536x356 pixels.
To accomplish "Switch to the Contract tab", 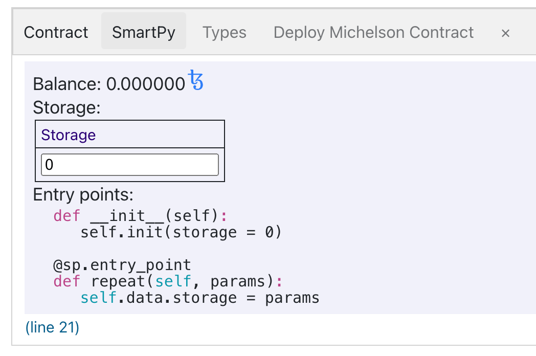I will [56, 32].
